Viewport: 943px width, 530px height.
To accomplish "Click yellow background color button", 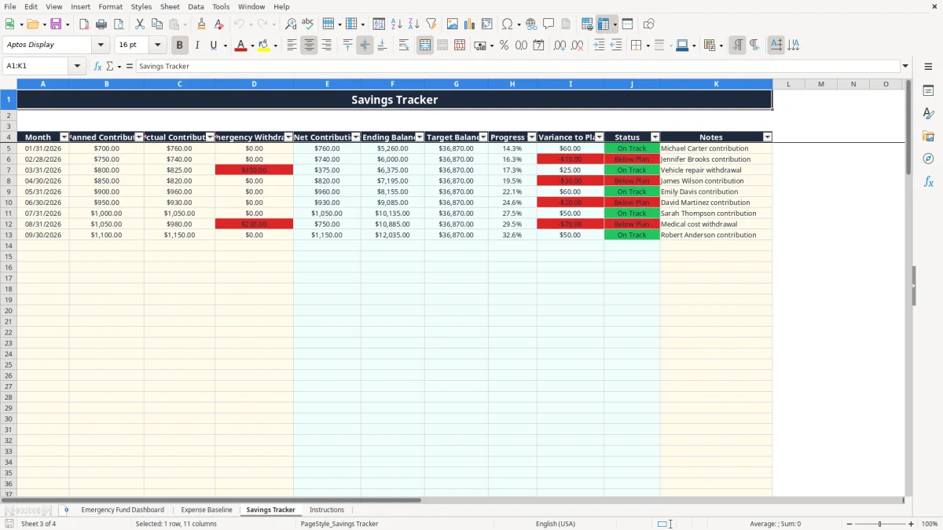I will pyautogui.click(x=264, y=46).
